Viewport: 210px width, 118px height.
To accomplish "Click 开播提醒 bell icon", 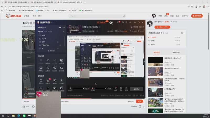I will (132, 27).
